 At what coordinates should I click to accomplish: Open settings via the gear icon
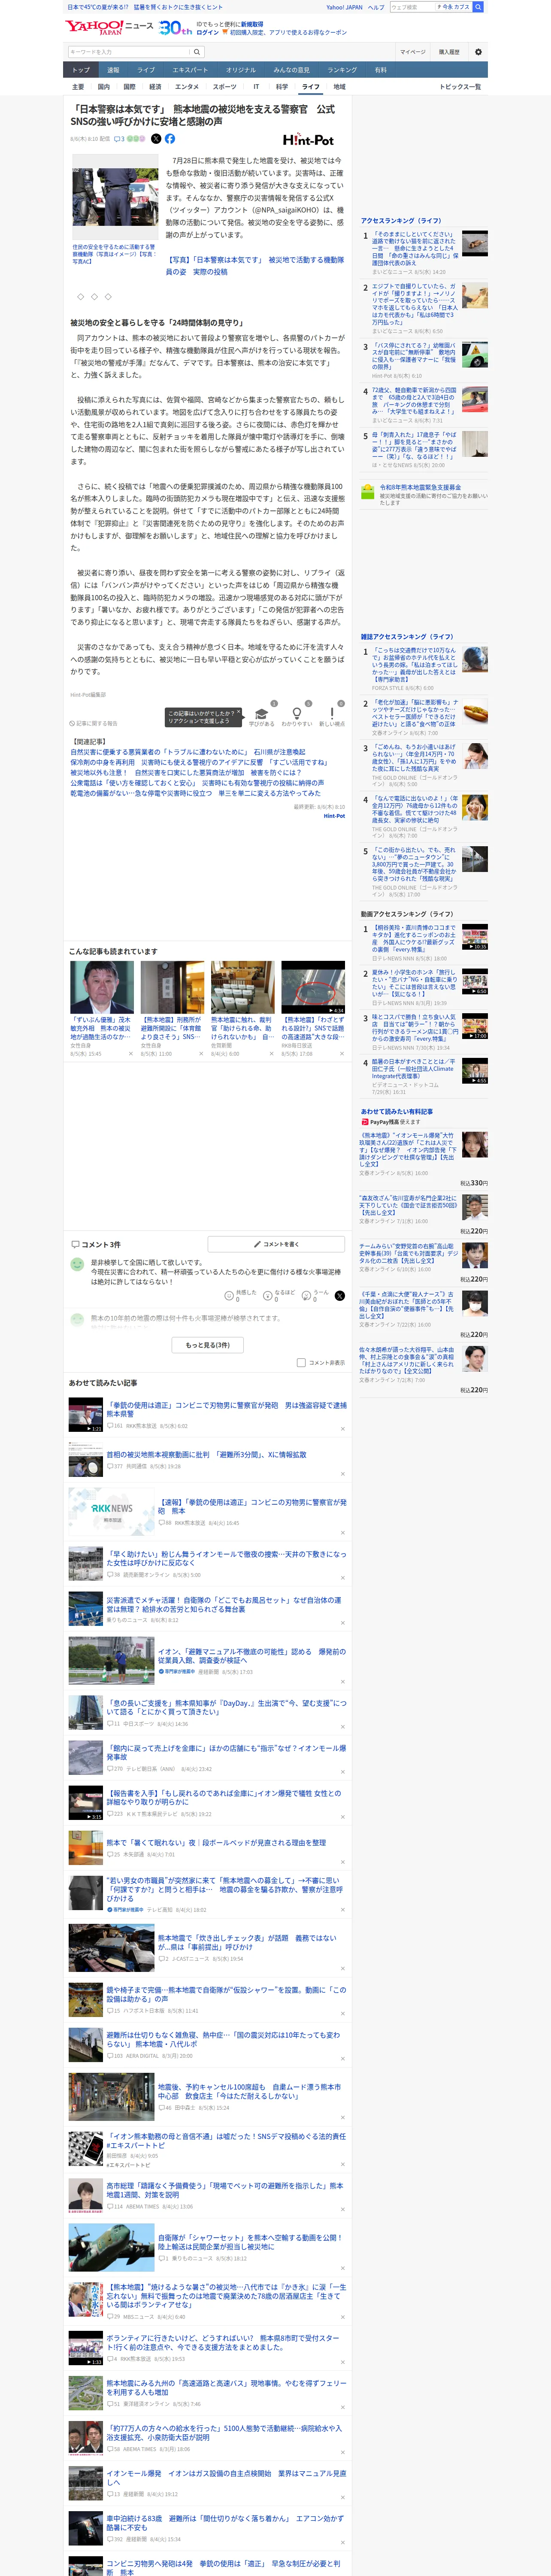(x=478, y=52)
